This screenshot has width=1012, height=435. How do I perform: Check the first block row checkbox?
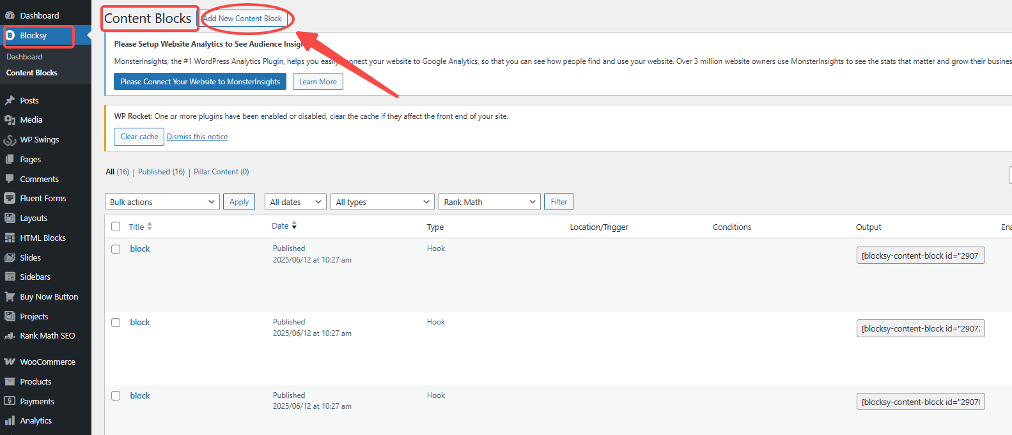[116, 249]
